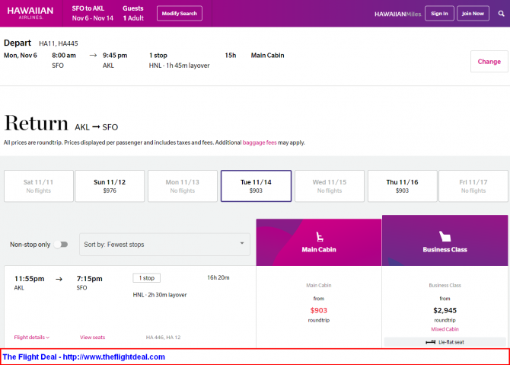Viewport: 510px width, 365px height.
Task: Select the Sun 11/12 $976 date tab
Action: pyautogui.click(x=110, y=186)
